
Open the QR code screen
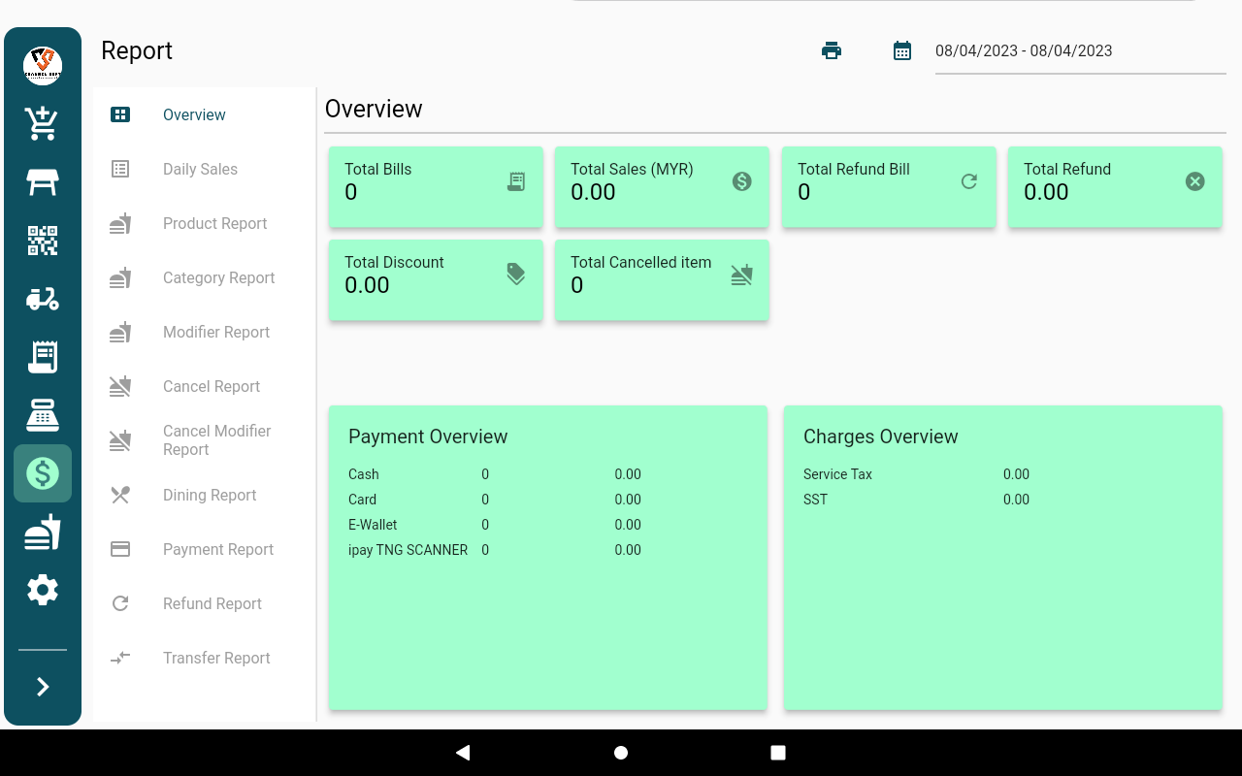tap(43, 241)
